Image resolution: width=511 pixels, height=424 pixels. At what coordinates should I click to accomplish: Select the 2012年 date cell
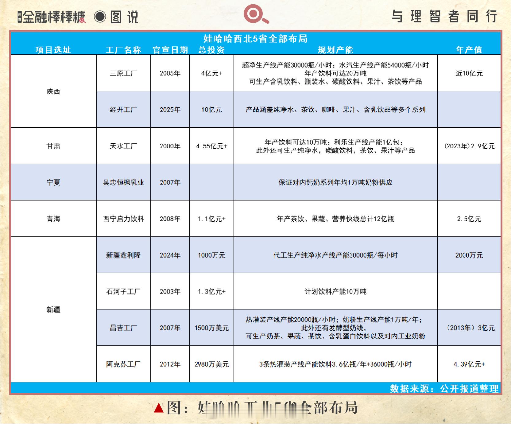pyautogui.click(x=170, y=364)
